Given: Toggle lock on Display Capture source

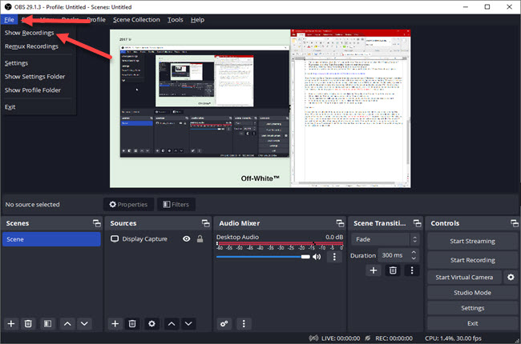Looking at the screenshot, I should click(x=200, y=238).
